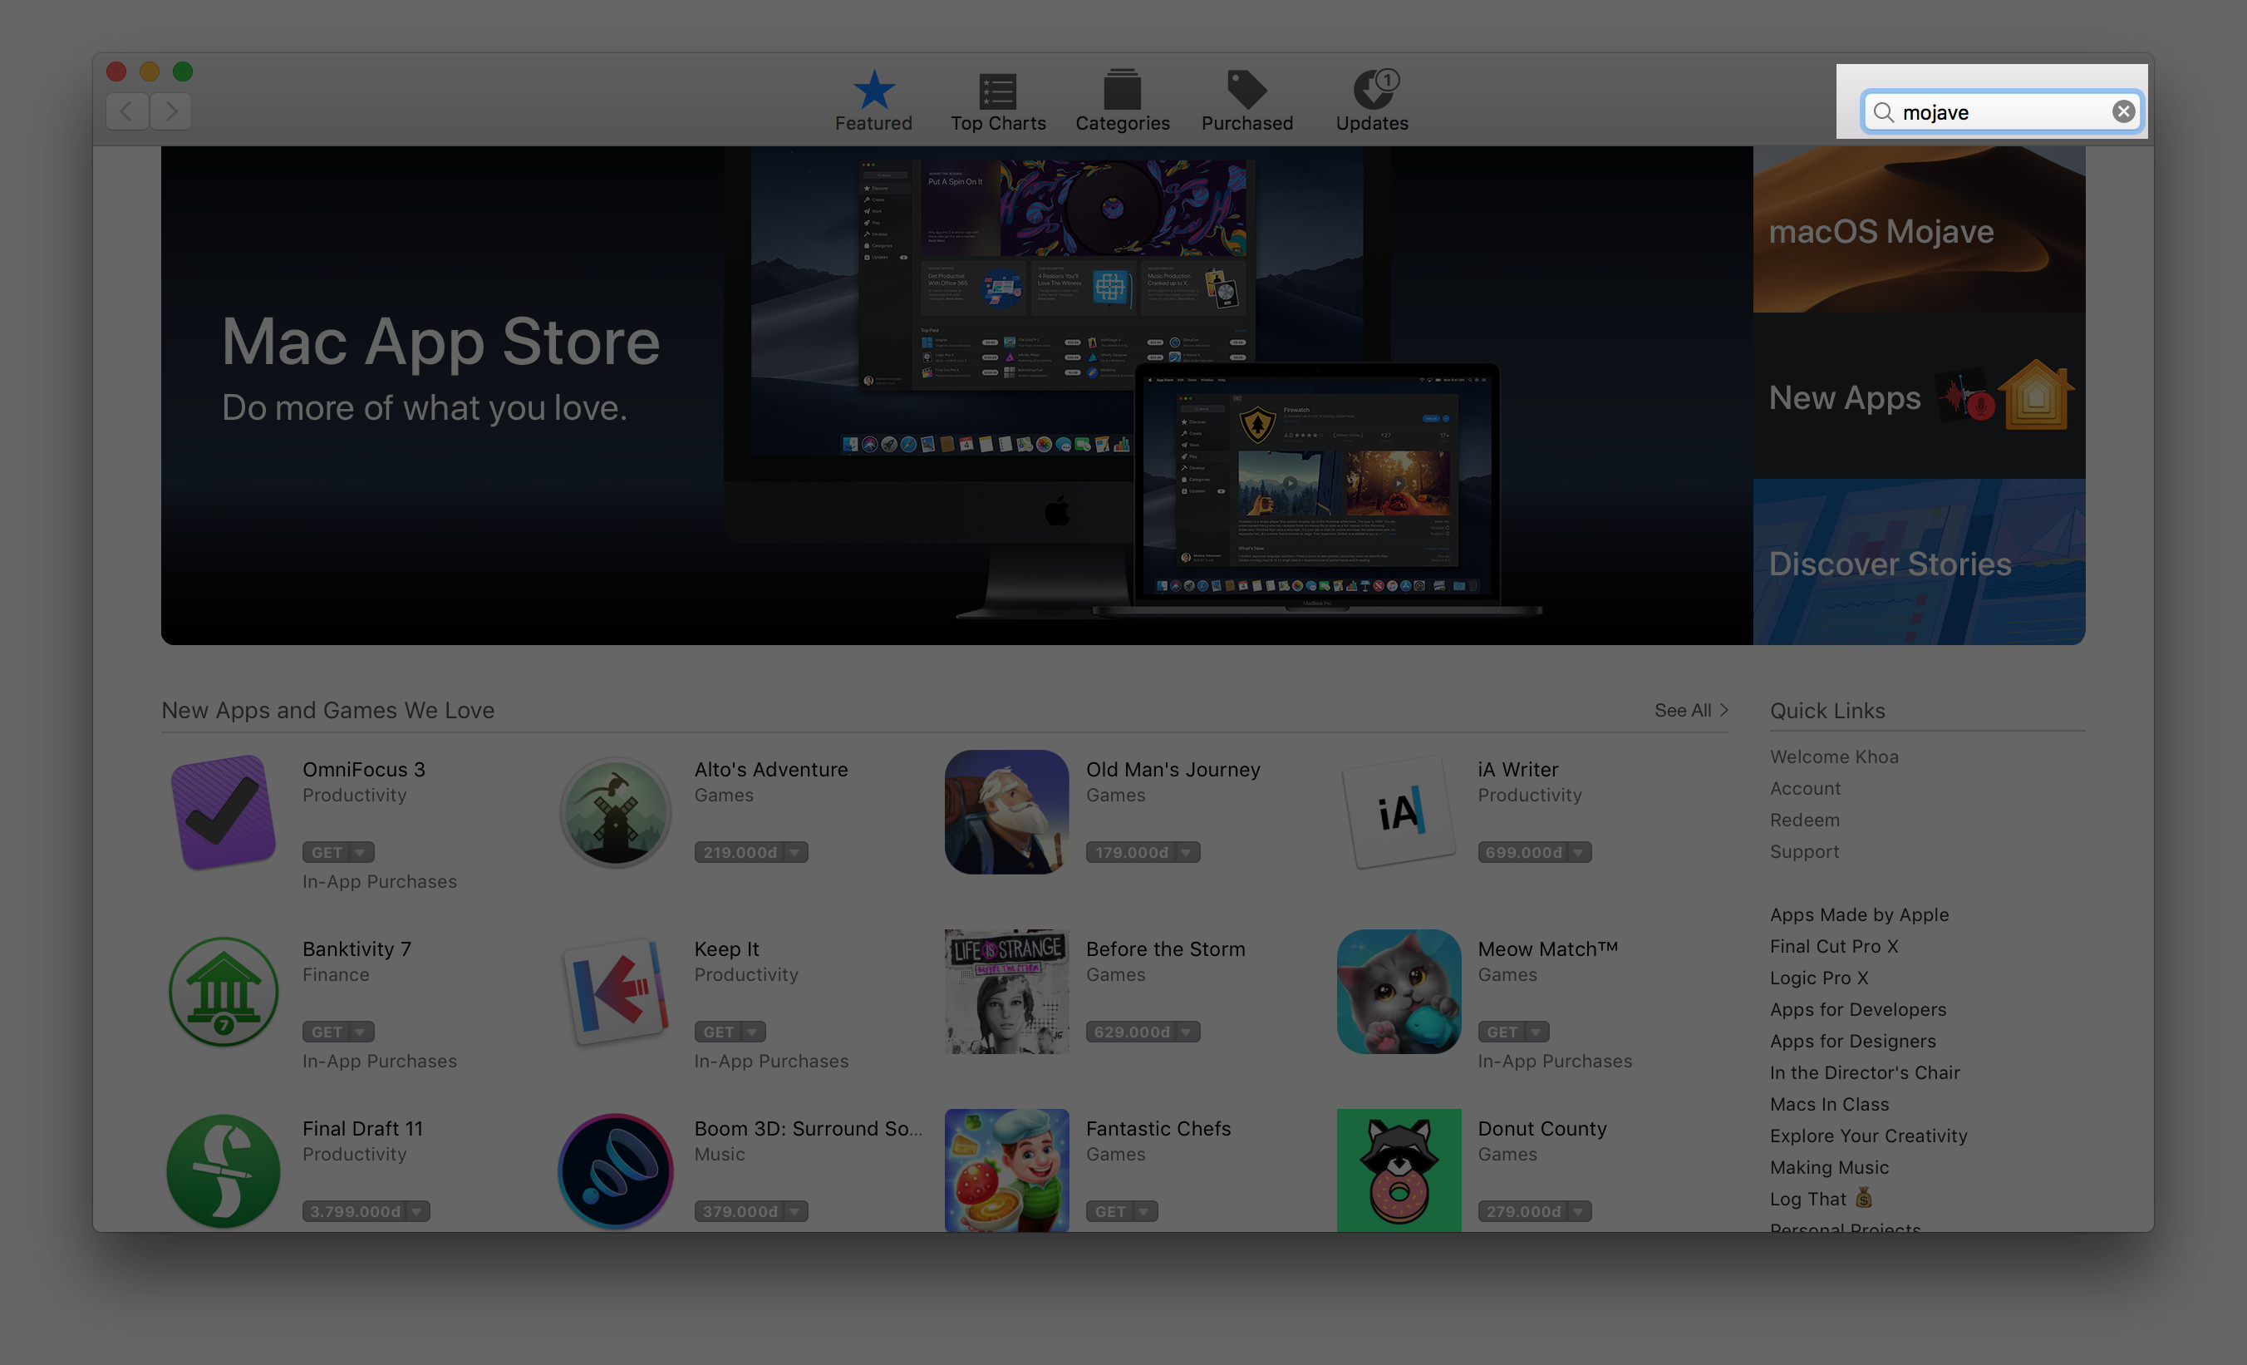Image resolution: width=2247 pixels, height=1365 pixels.
Task: Click the mojave search field
Action: 2002,111
